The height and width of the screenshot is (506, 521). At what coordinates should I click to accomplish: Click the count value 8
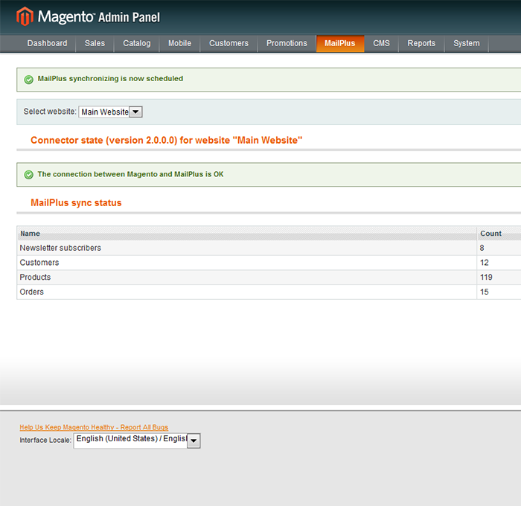pos(482,248)
